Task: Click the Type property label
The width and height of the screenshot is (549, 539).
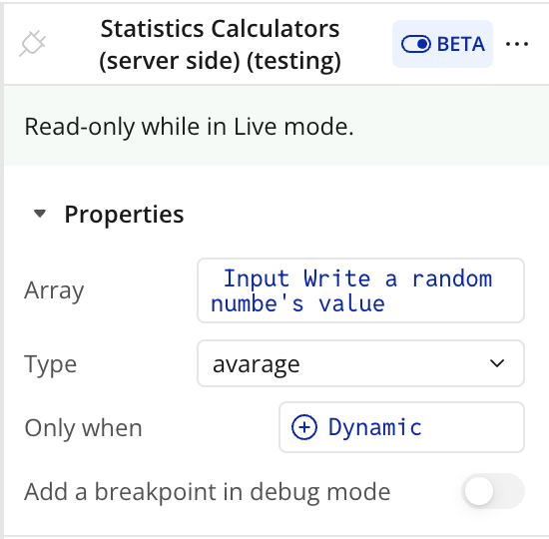Action: click(51, 365)
